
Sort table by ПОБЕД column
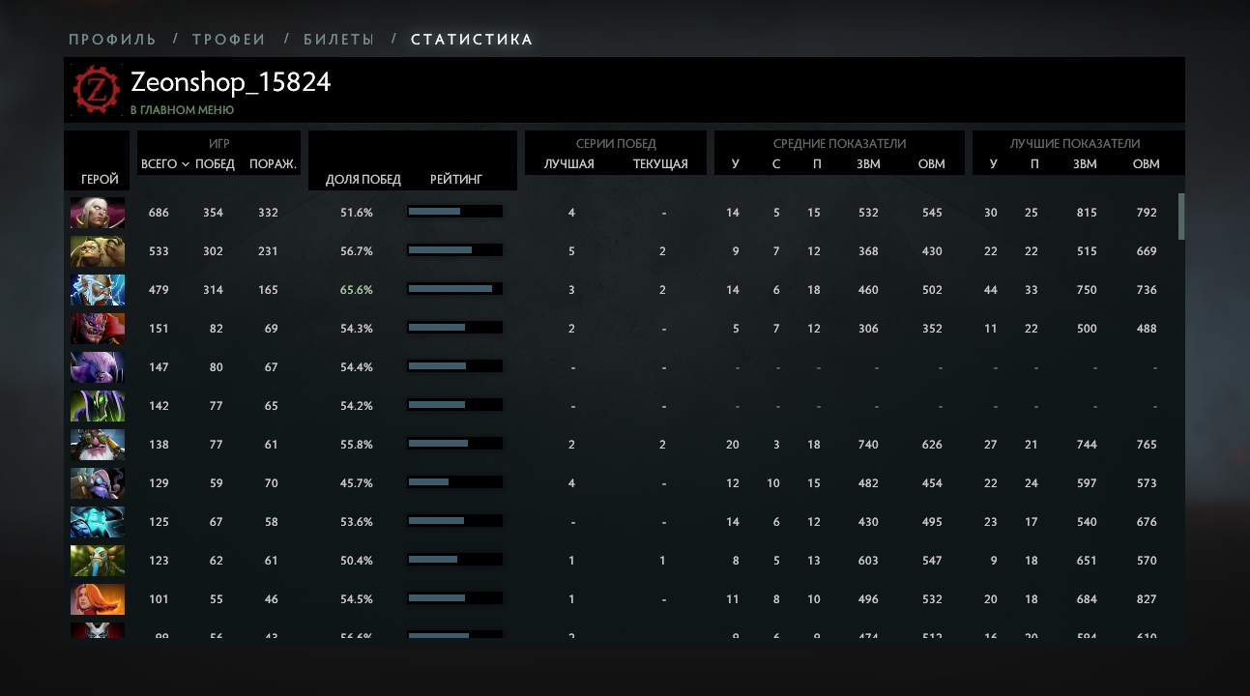point(215,164)
